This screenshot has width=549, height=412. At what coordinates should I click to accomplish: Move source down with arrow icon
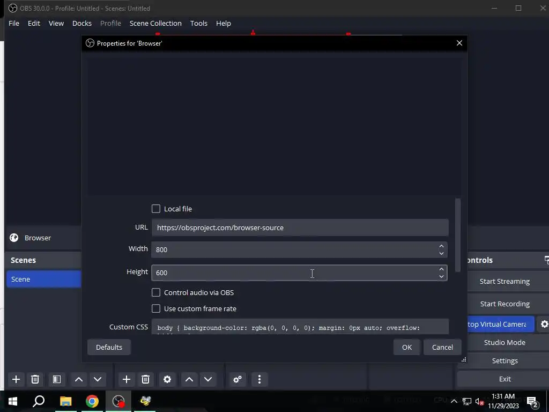click(208, 379)
